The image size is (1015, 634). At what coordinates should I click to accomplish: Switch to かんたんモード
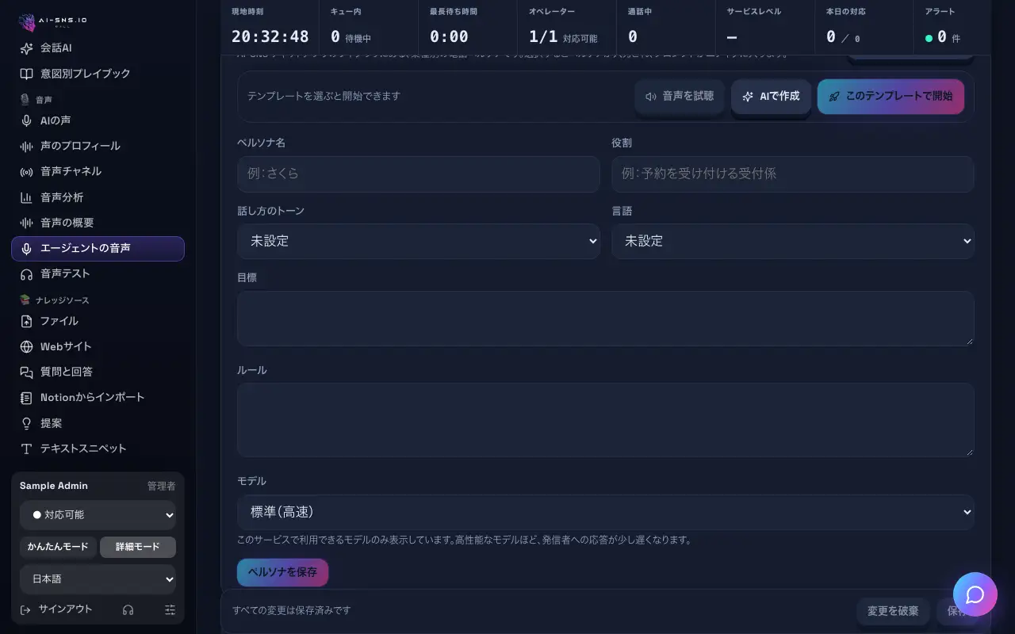(58, 547)
